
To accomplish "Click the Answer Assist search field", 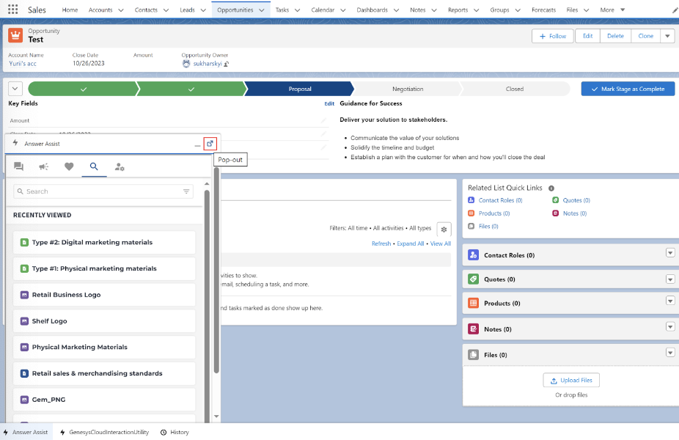I will pos(103,191).
